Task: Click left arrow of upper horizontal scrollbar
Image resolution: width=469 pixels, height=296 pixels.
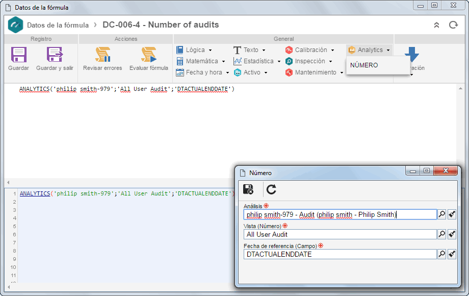Action: click(8, 182)
